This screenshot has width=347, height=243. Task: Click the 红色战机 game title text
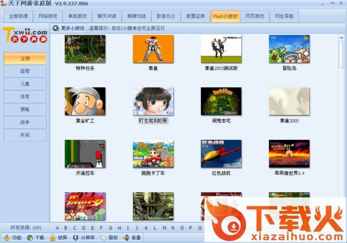[x=221, y=173]
